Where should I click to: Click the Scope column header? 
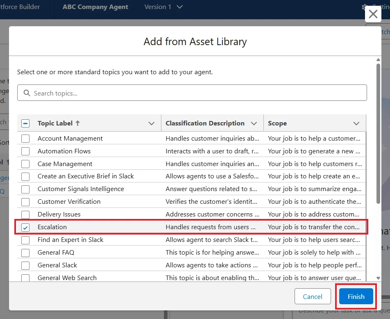277,123
